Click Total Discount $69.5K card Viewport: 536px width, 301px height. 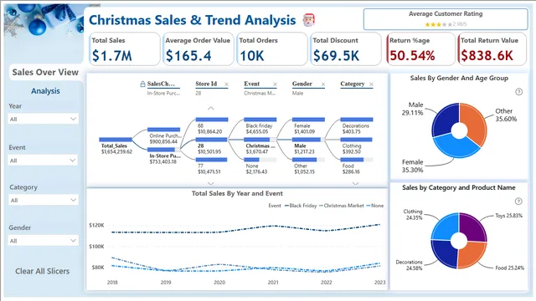[x=346, y=48]
